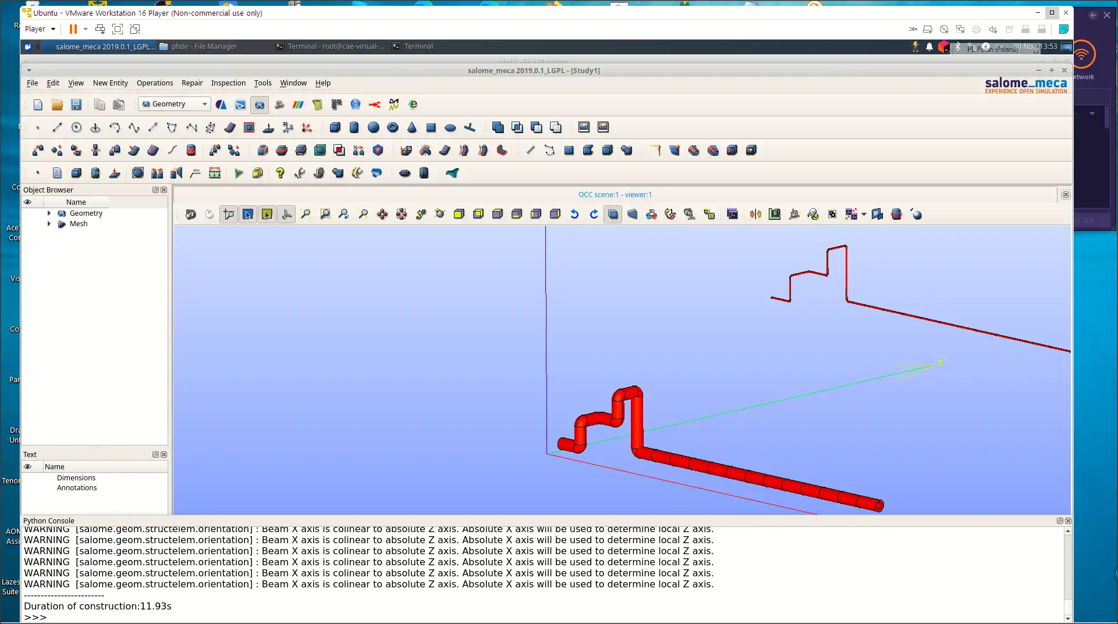Create a circle in geometry toolbar
This screenshot has height=624, width=1118.
pyautogui.click(x=76, y=127)
